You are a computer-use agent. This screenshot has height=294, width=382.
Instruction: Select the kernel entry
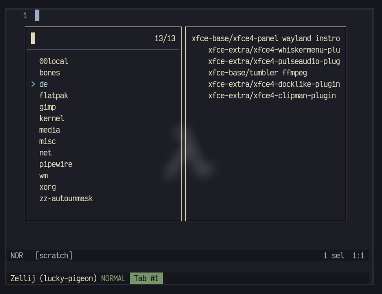[x=52, y=118]
